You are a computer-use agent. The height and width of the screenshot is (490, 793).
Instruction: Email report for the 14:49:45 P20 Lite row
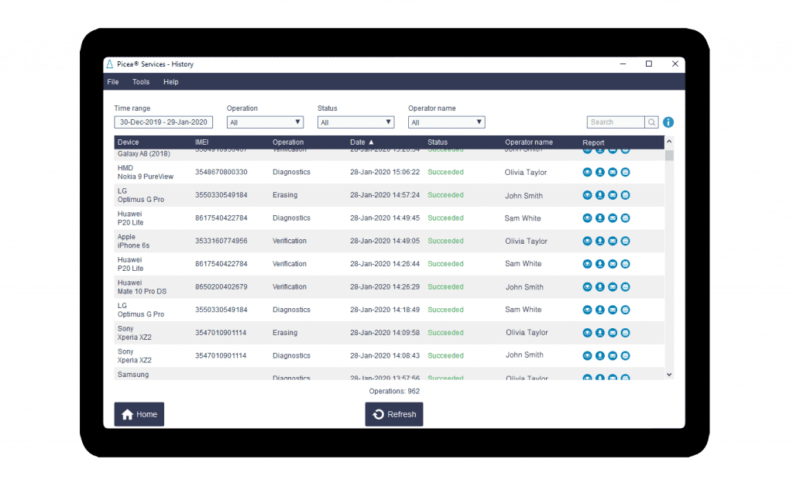[613, 218]
